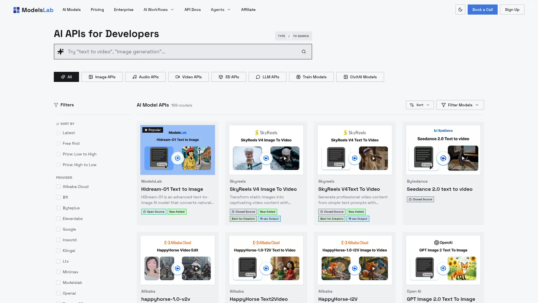The width and height of the screenshot is (538, 303).
Task: Select Free first sort option
Action: (x=58, y=143)
